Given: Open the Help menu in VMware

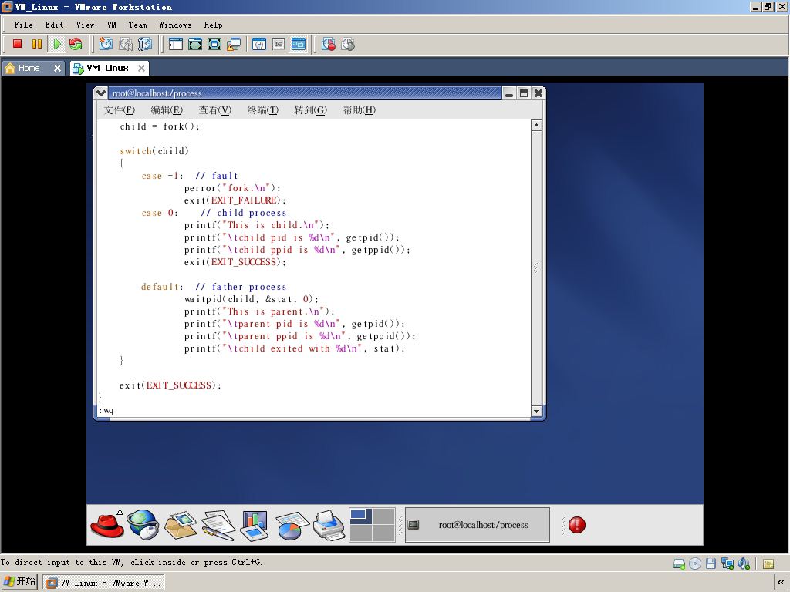Looking at the screenshot, I should (213, 25).
